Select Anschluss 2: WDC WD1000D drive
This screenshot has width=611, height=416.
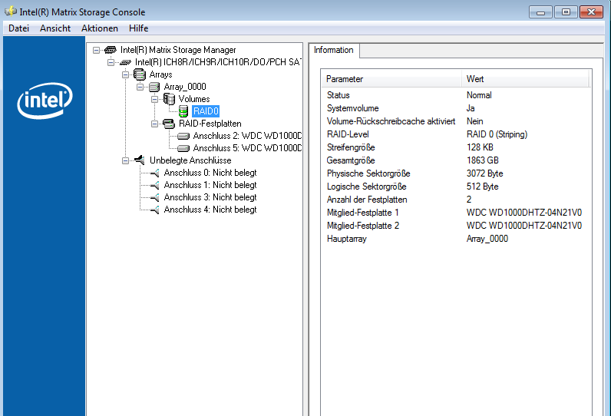tap(247, 136)
